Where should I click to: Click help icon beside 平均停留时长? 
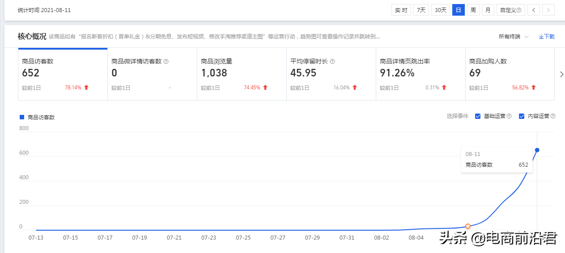pos(332,62)
